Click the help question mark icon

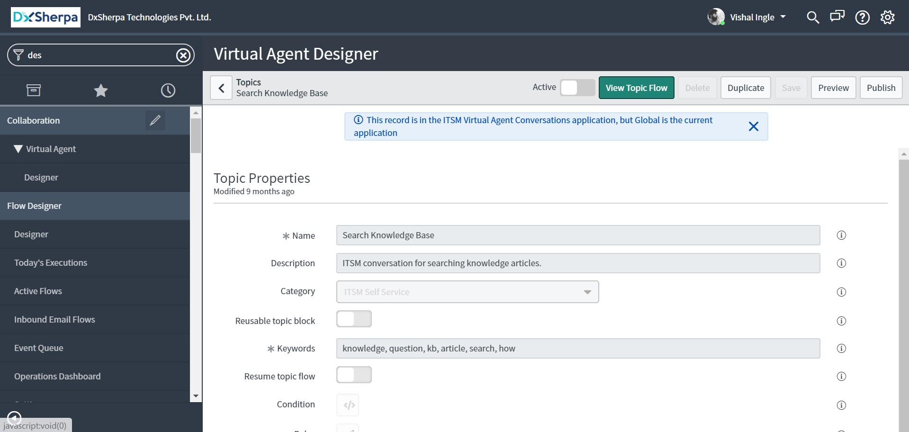pyautogui.click(x=862, y=18)
